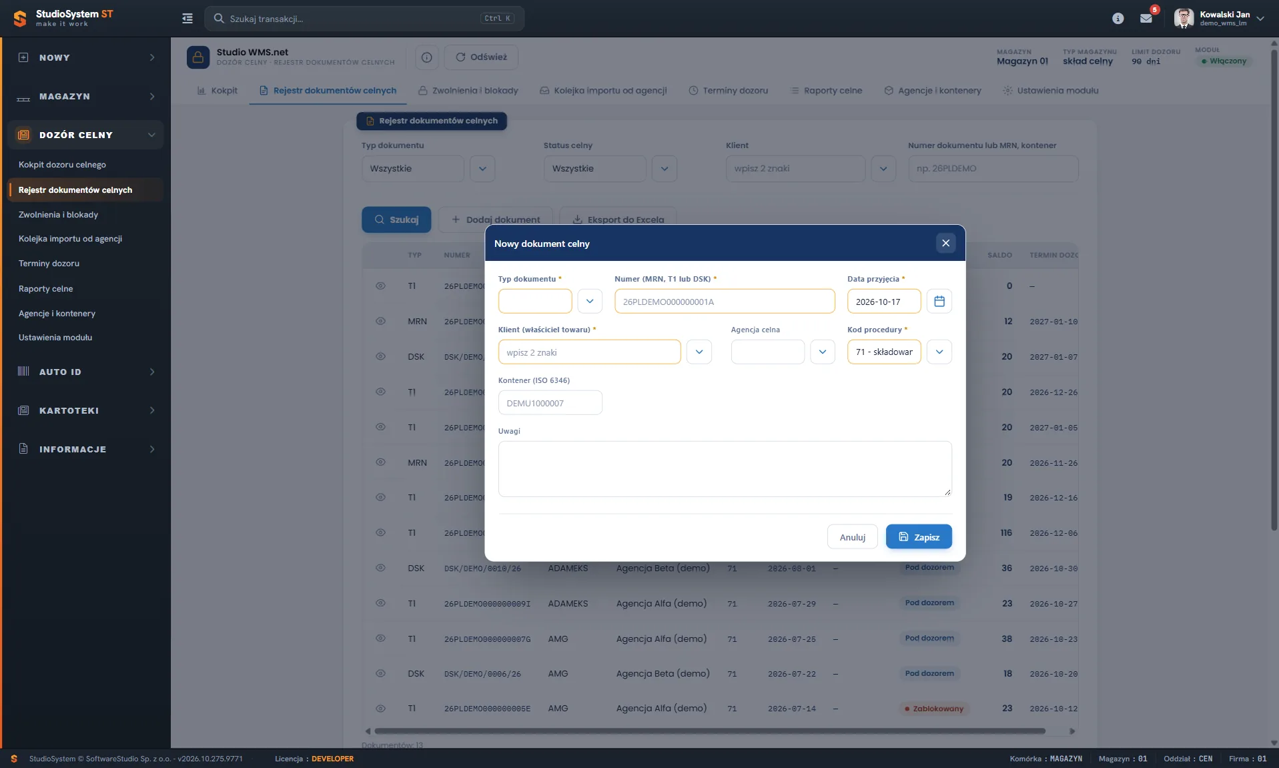
Task: Click the Kontener (ISO 6346) input field
Action: [x=550, y=403]
